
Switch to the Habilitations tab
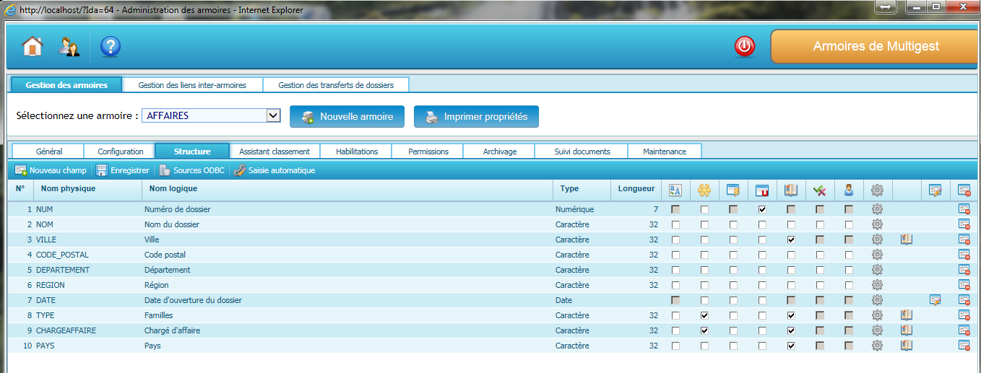357,152
